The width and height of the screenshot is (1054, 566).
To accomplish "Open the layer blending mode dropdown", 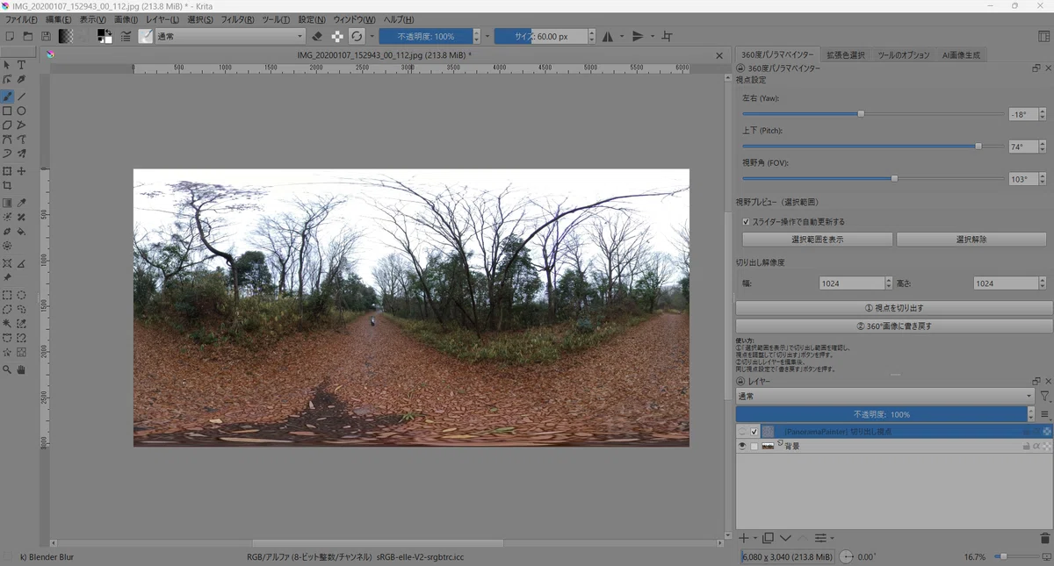I will point(885,396).
